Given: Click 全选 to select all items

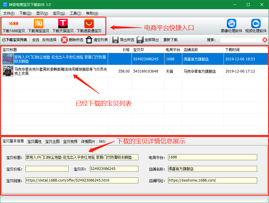Looking at the screenshot, I should (x=36, y=40).
